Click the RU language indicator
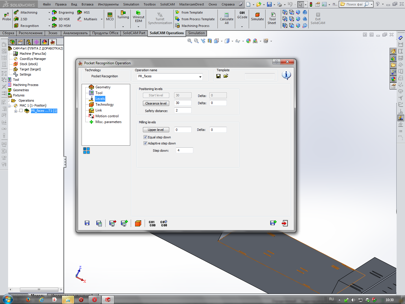Viewport: 405px width, 304px height. click(x=332, y=299)
